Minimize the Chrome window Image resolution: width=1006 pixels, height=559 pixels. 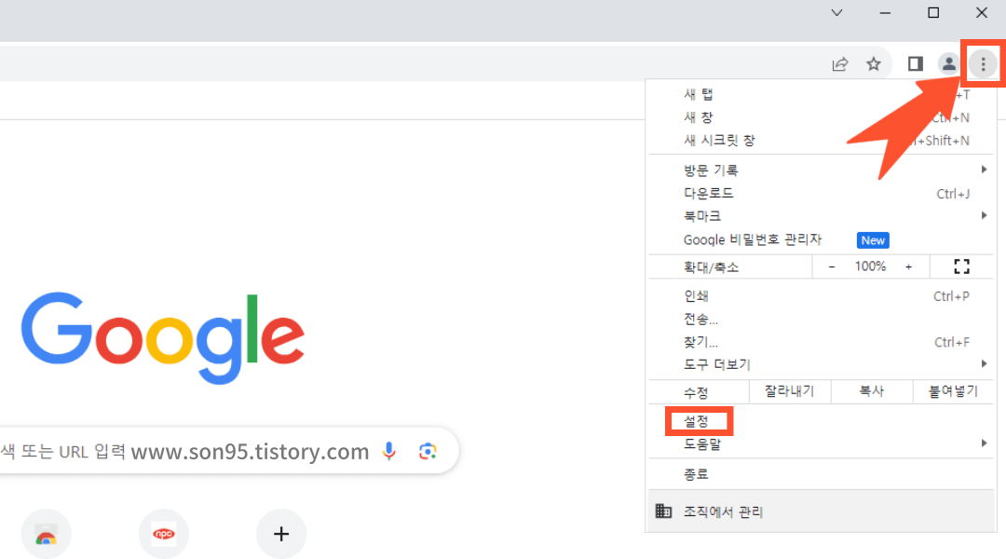pyautogui.click(x=885, y=13)
